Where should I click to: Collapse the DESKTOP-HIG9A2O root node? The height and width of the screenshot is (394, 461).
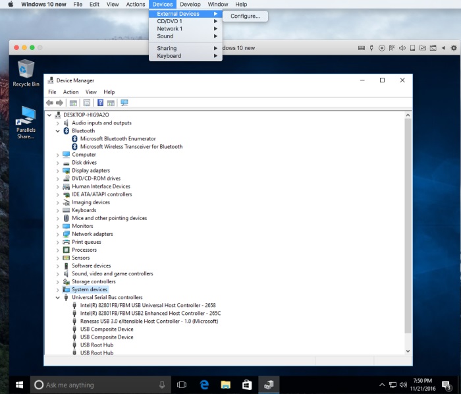[49, 115]
